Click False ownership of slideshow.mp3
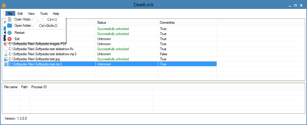Viewport: 307px width, 125px height. (x=163, y=54)
